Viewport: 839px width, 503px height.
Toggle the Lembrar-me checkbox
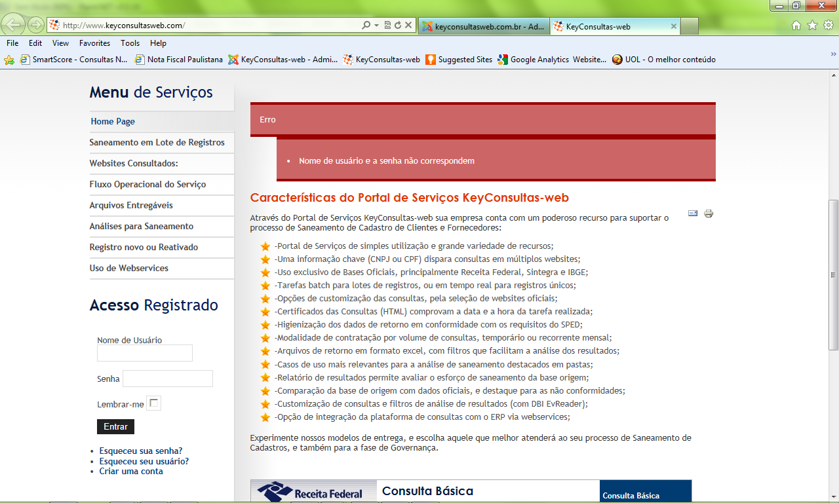pos(154,403)
